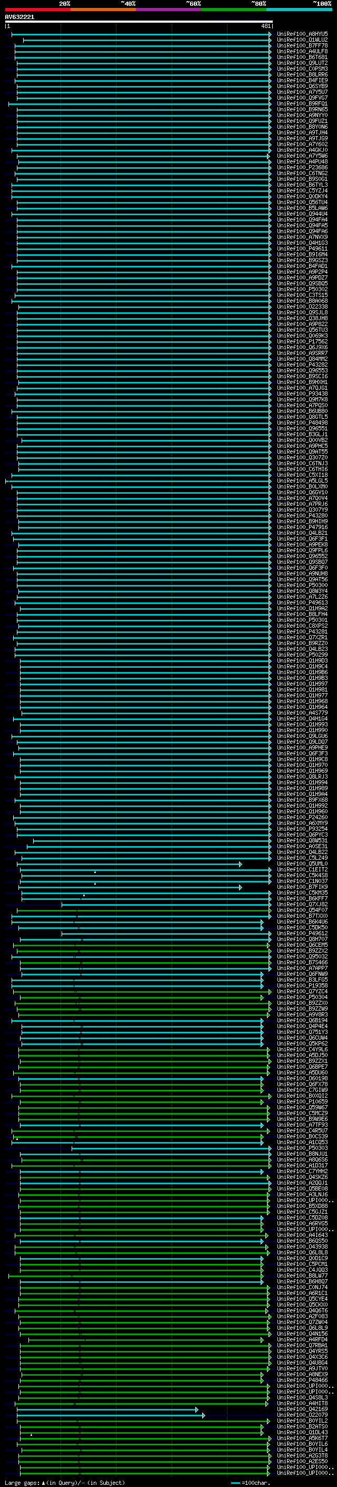
Task: Select the UniRef100_B9RN65 label
Action: point(302,109)
